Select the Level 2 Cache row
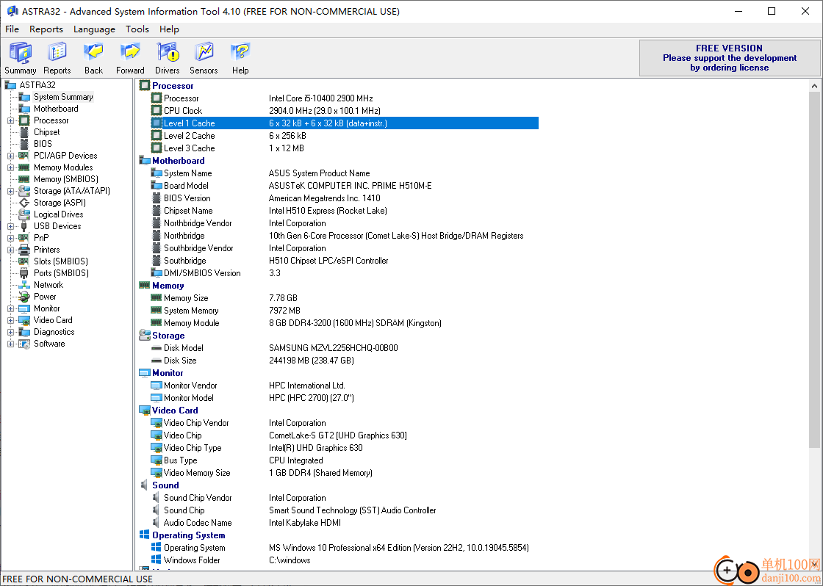The image size is (823, 586). point(345,135)
